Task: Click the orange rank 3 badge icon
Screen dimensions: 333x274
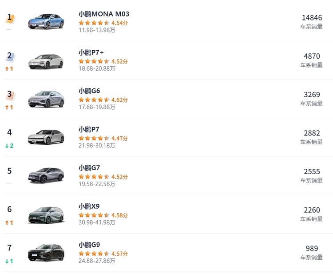Action: [x=10, y=95]
